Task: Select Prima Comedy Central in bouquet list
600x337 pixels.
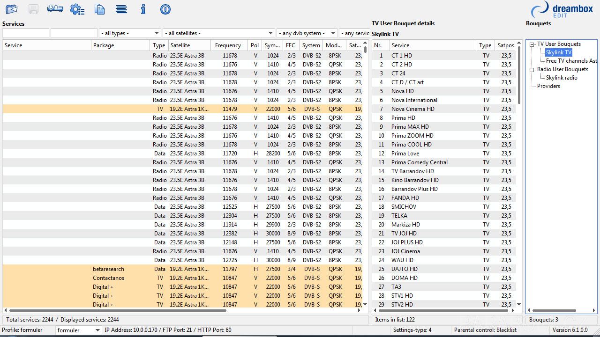Action: (x=444, y=162)
